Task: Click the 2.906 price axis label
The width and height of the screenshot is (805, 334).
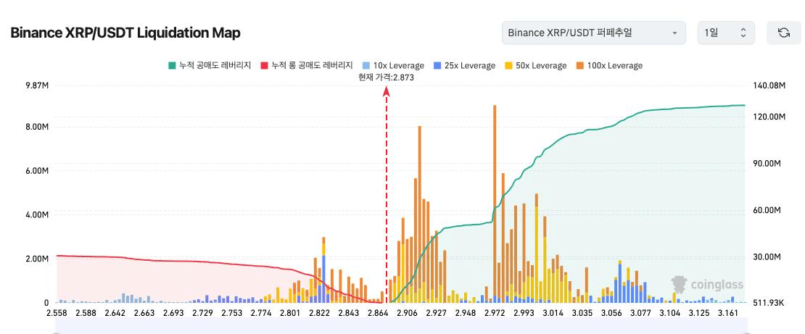Action: [408, 313]
